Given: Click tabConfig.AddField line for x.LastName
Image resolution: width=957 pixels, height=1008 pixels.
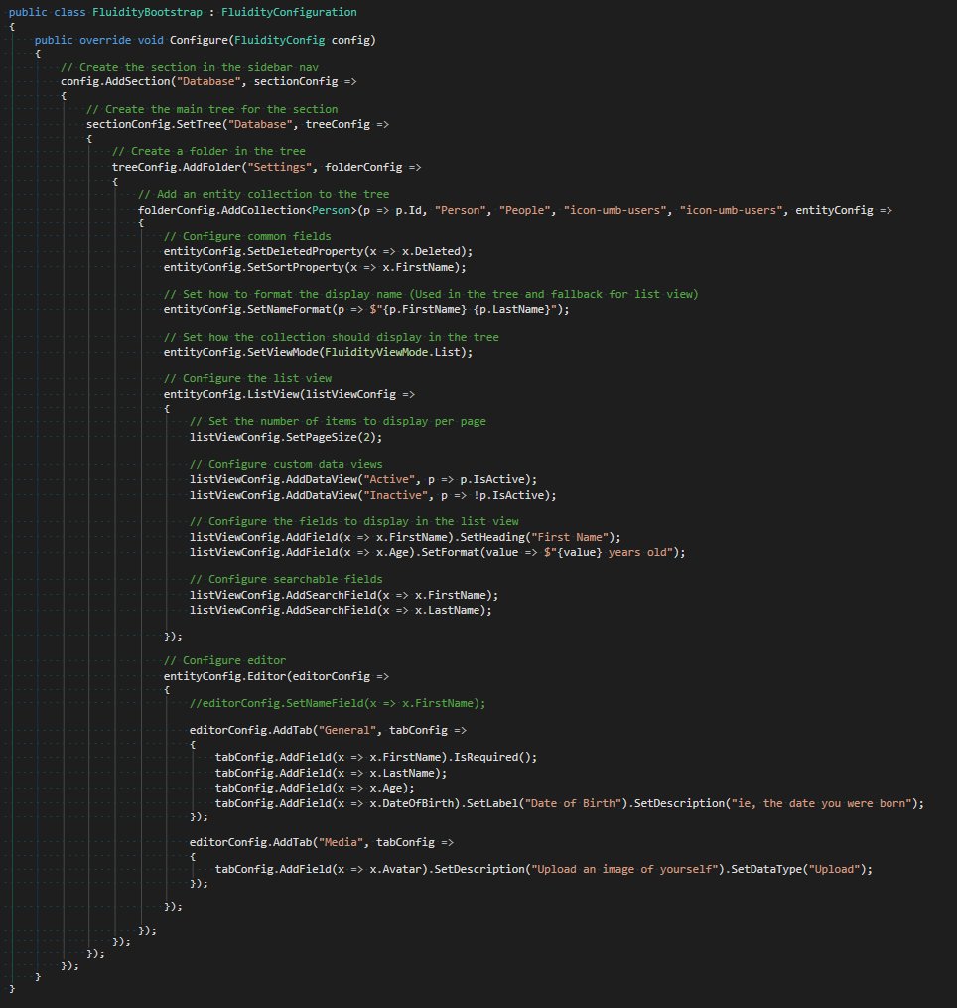Looking at the screenshot, I should [x=331, y=774].
